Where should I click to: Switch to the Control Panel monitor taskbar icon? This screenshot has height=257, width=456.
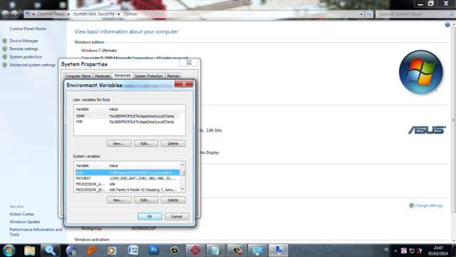(278, 251)
